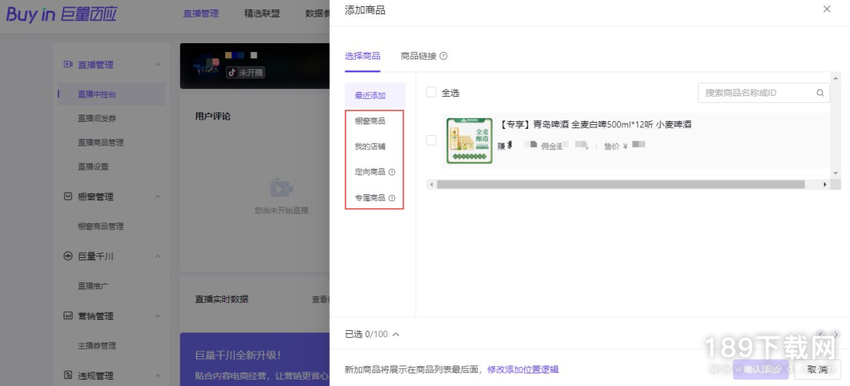850x386 pixels.
Task: Select 橱窗商品 category
Action: pos(370,121)
